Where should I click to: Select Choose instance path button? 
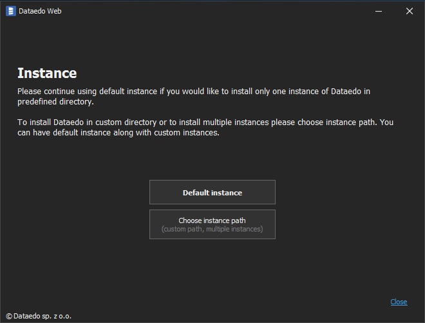(x=212, y=224)
